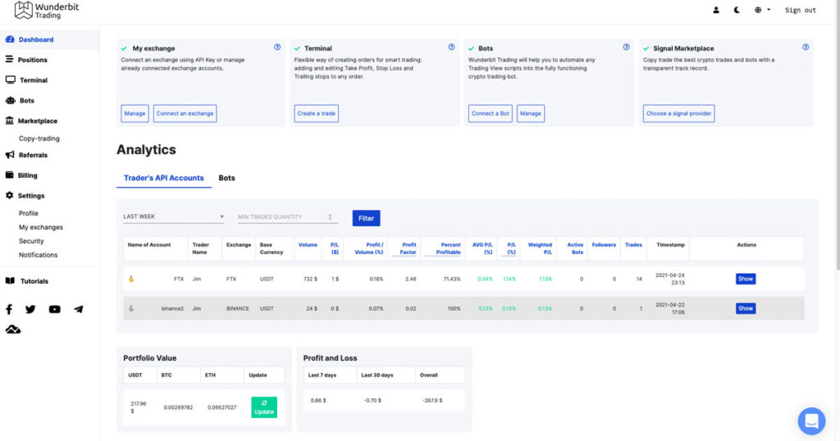
Task: Toggle dark mode moon icon
Action: (x=737, y=10)
